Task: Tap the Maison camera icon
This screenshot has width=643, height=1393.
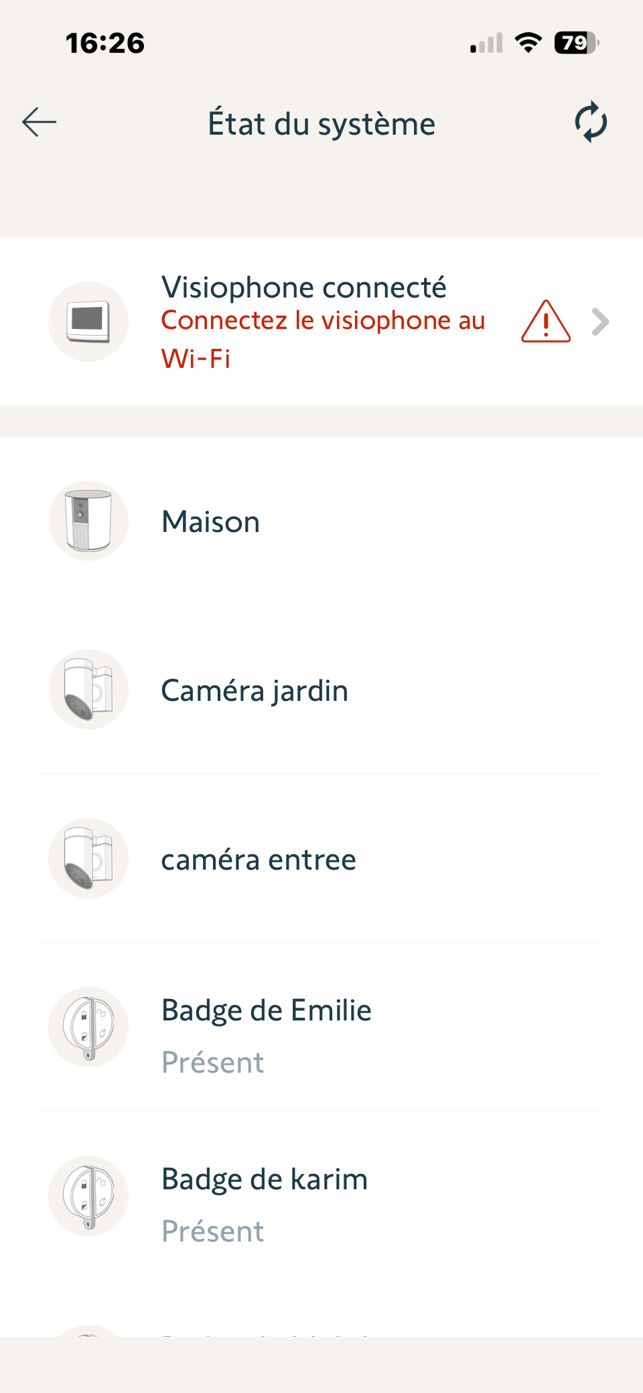Action: tap(88, 521)
